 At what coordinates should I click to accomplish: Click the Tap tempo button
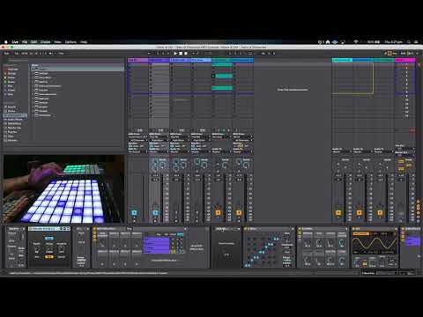17,54
